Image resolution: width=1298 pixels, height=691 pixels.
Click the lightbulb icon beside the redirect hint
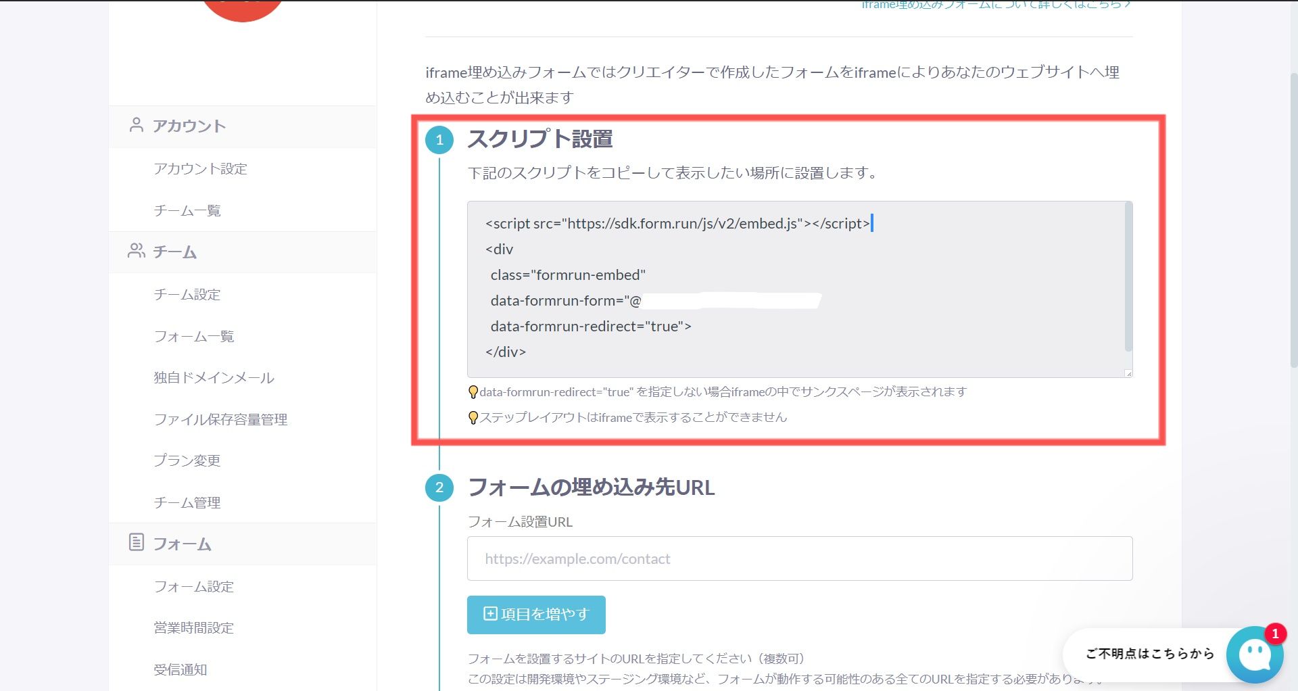click(473, 392)
